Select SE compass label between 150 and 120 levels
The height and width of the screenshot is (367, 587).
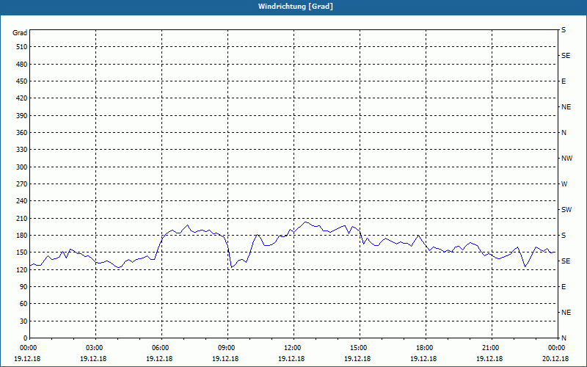(566, 261)
